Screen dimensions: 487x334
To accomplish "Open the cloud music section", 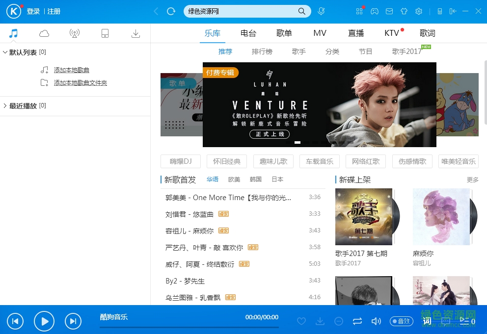I will 44,33.
